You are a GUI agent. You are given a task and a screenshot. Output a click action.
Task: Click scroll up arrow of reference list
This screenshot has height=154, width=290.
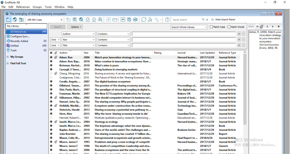point(245,52)
